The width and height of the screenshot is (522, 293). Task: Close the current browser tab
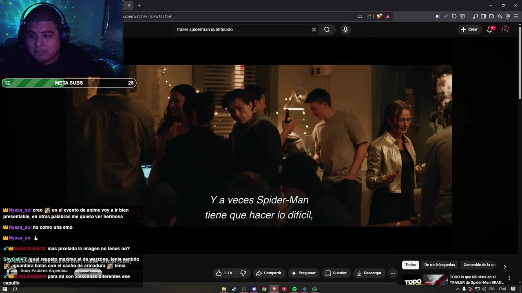pyautogui.click(x=129, y=5)
